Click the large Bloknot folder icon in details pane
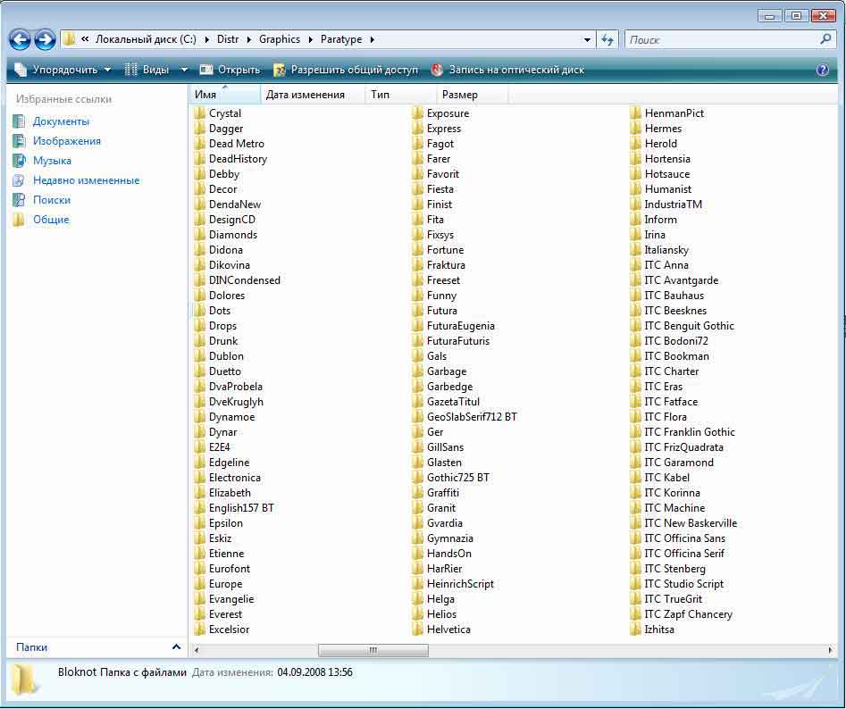 25,679
